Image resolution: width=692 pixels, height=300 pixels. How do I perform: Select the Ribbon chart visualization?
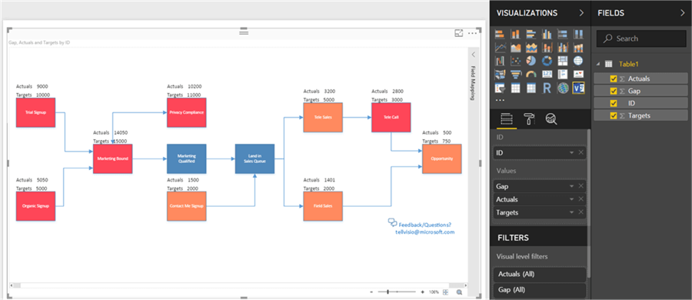point(578,47)
